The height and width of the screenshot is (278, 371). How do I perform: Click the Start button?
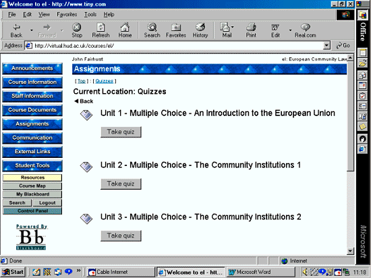click(13, 272)
